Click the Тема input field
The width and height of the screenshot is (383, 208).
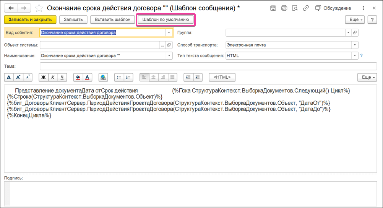click(208, 66)
